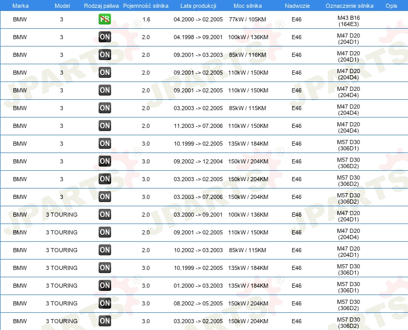Click ON icon in the 85kW / 116KM row
Image resolution: width=408 pixels, height=330 pixels.
(105, 55)
